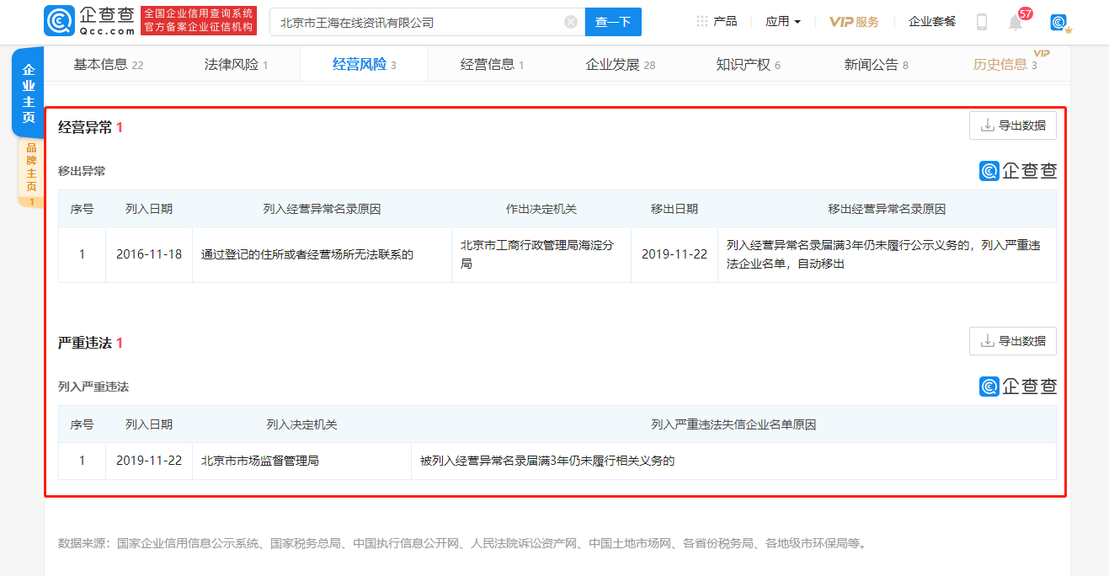1109x576 pixels.
Task: Click the 数据来源 footer text
Action: coord(461,543)
